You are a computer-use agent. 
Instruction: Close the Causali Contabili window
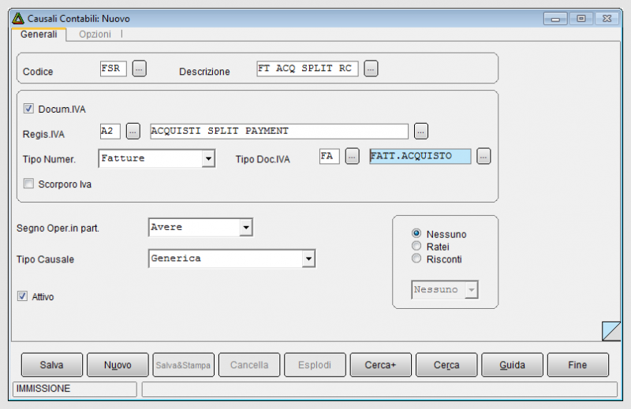coord(607,18)
